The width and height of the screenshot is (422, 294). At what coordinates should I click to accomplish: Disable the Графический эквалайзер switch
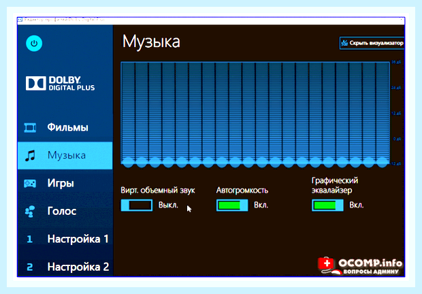(x=327, y=206)
